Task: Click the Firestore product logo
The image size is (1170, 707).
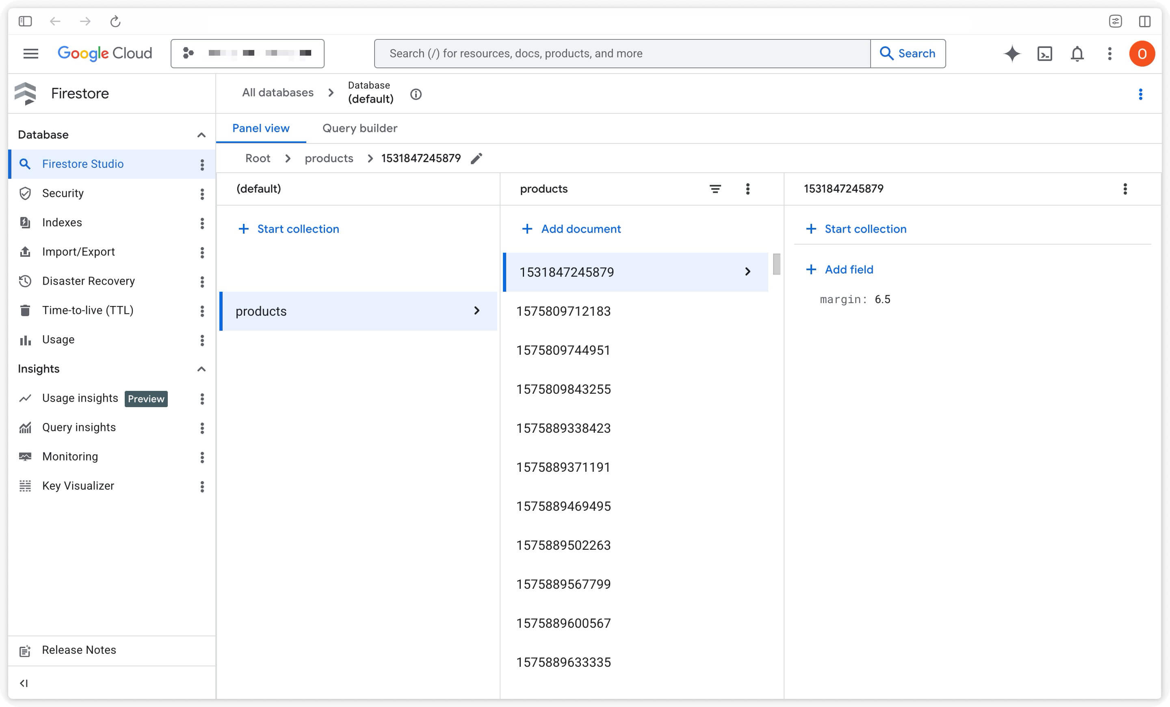Action: pyautogui.click(x=26, y=93)
